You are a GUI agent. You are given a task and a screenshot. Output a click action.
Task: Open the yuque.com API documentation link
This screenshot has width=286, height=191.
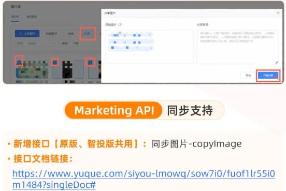144,179
